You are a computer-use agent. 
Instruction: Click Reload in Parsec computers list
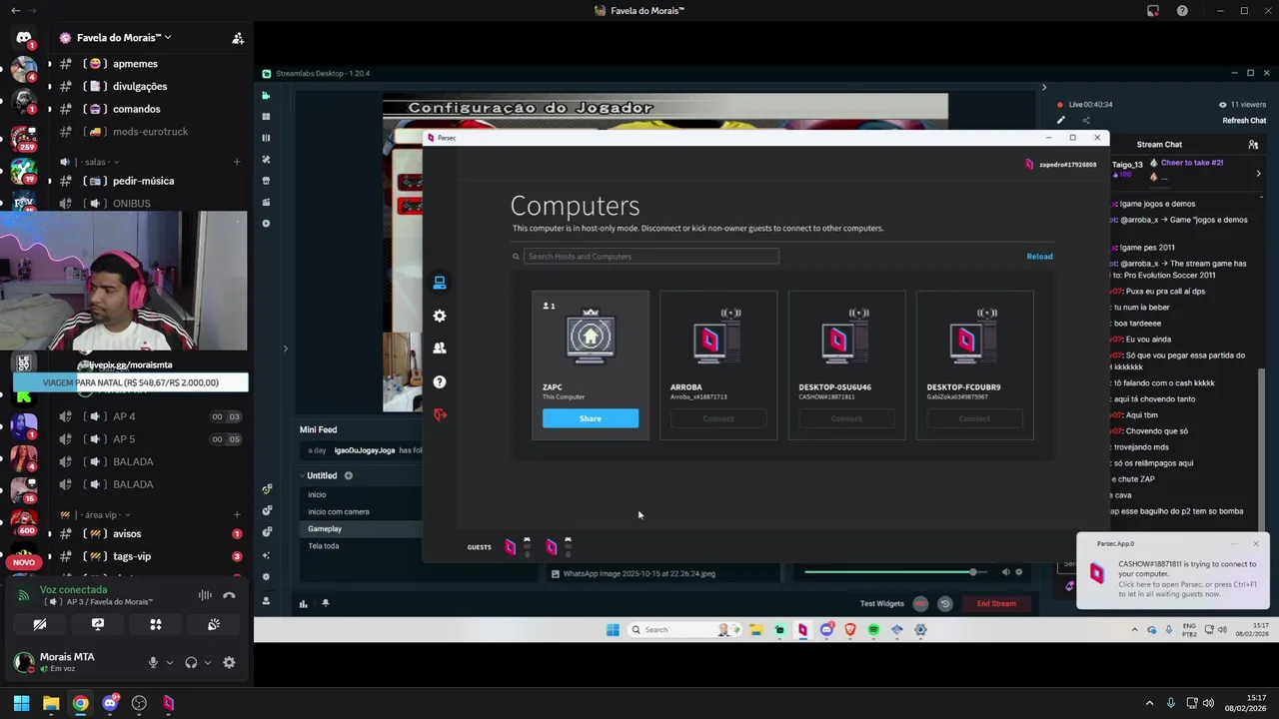1039,257
